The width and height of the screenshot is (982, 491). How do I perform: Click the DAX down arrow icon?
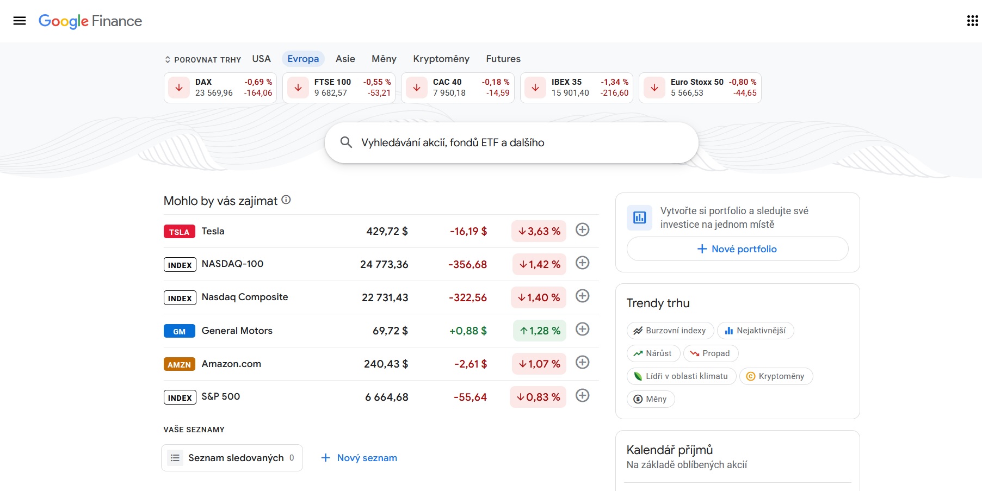tap(179, 88)
